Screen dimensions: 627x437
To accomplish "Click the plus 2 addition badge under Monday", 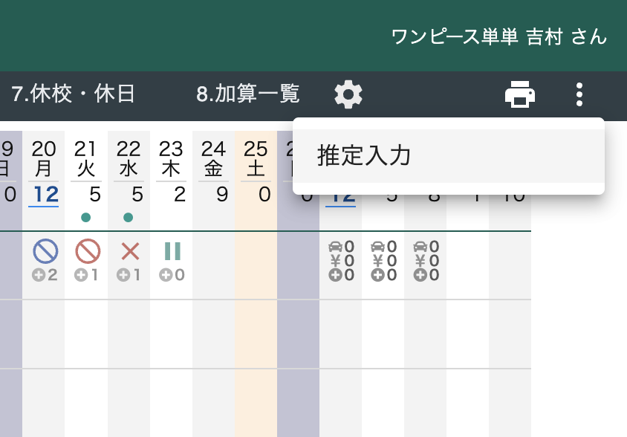I will click(45, 275).
